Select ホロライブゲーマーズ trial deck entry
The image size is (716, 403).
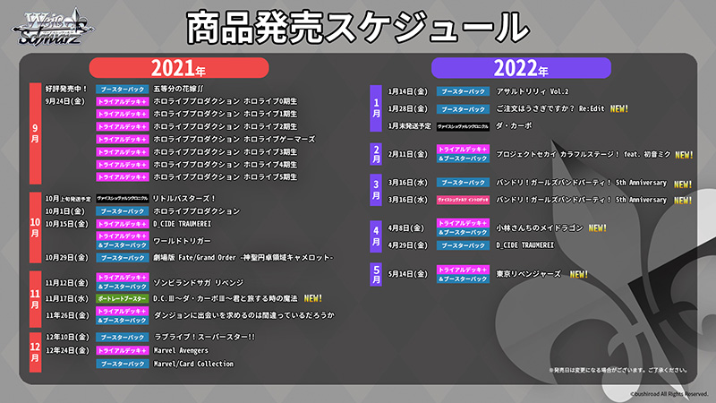click(234, 139)
